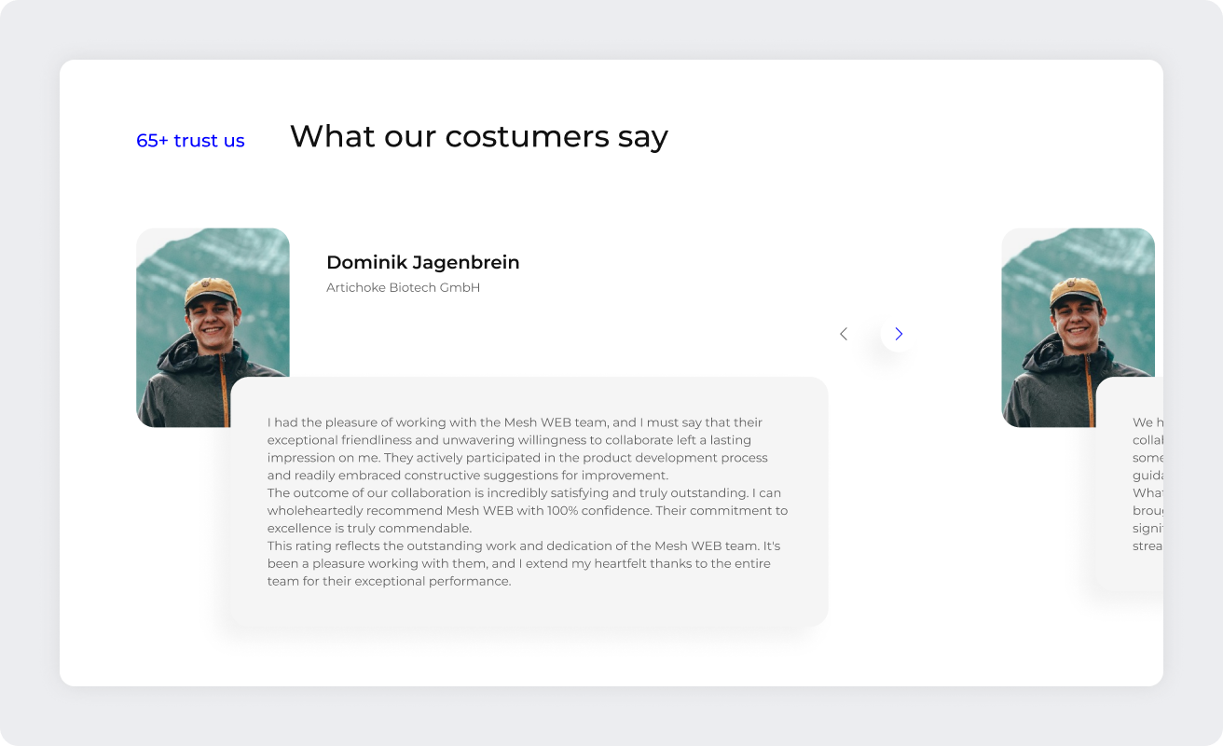Click the line ending "exceptional performance."
Image resolution: width=1223 pixels, height=746 pixels.
coord(389,581)
